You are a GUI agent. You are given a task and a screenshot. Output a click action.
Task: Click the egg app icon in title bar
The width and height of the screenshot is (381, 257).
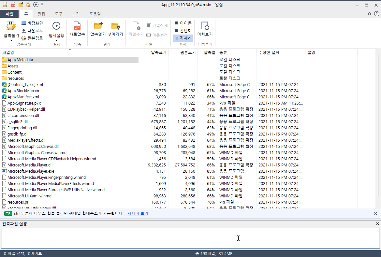point(5,5)
